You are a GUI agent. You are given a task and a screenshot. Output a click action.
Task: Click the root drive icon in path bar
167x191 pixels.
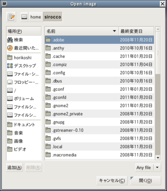click(x=25, y=17)
